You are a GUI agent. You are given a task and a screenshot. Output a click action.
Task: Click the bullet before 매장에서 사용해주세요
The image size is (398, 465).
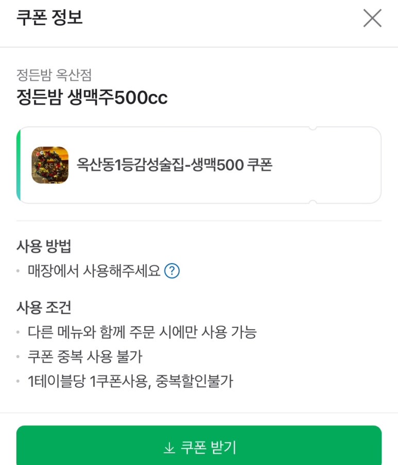pos(19,271)
